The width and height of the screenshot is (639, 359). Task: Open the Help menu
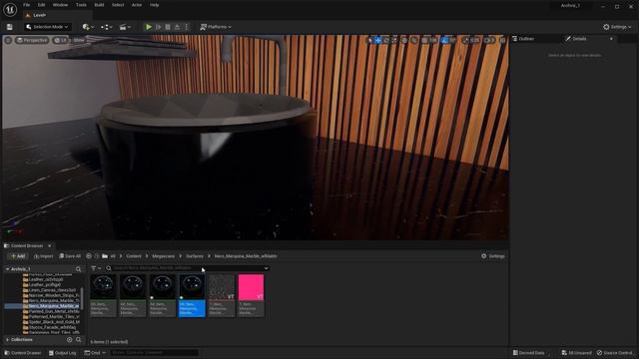click(x=154, y=5)
